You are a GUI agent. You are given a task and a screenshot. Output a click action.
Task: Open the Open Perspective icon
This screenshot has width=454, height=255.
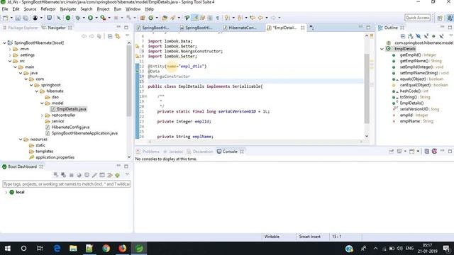(440, 18)
